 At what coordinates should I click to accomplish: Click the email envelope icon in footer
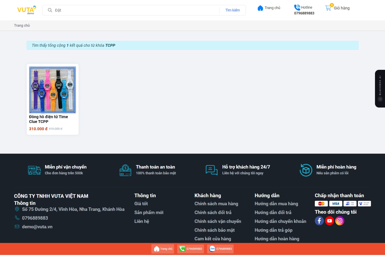pyautogui.click(x=17, y=227)
